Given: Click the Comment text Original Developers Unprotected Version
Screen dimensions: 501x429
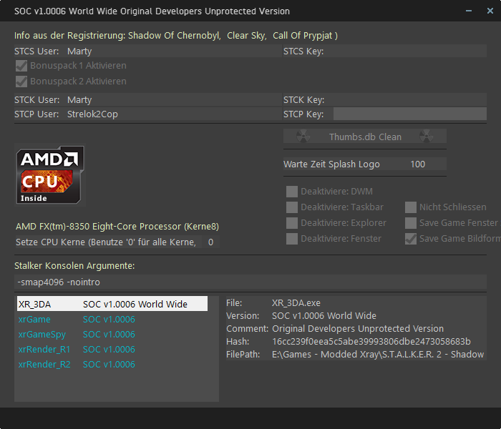Looking at the screenshot, I should click(358, 328).
